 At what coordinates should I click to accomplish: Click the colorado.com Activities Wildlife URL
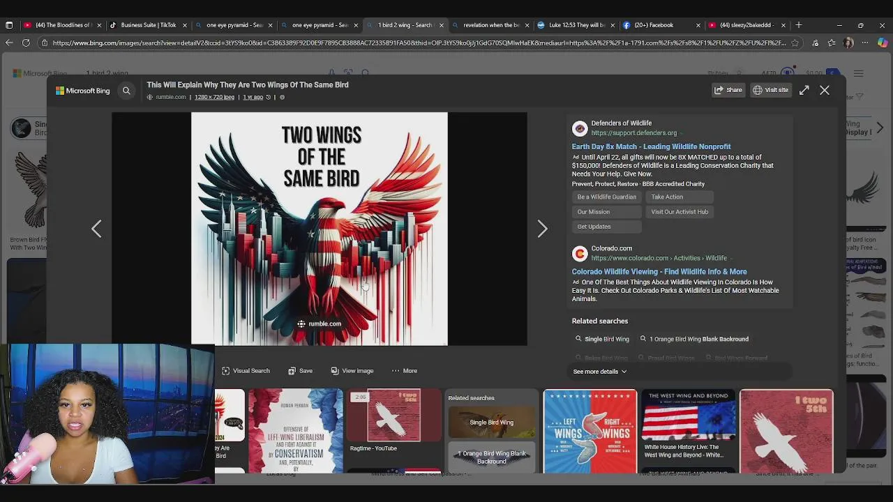(659, 258)
